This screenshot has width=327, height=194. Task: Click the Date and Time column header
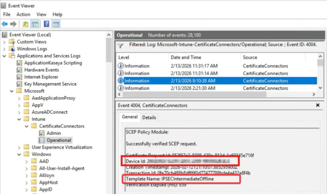(186, 57)
